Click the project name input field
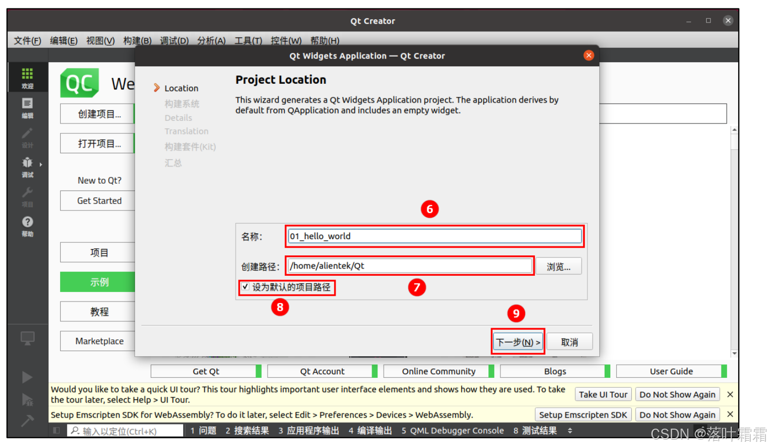This screenshot has height=448, width=769. [434, 236]
